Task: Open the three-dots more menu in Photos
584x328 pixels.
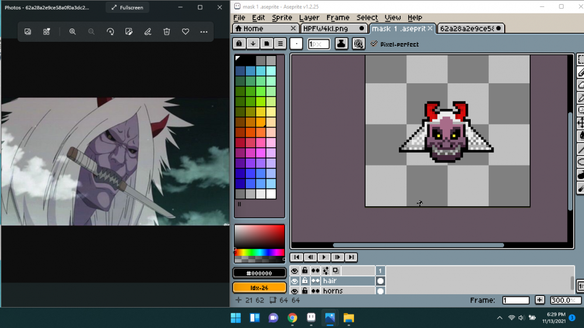Action: tap(204, 31)
